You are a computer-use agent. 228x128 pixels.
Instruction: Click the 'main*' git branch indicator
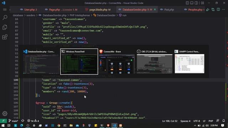(x=13, y=121)
